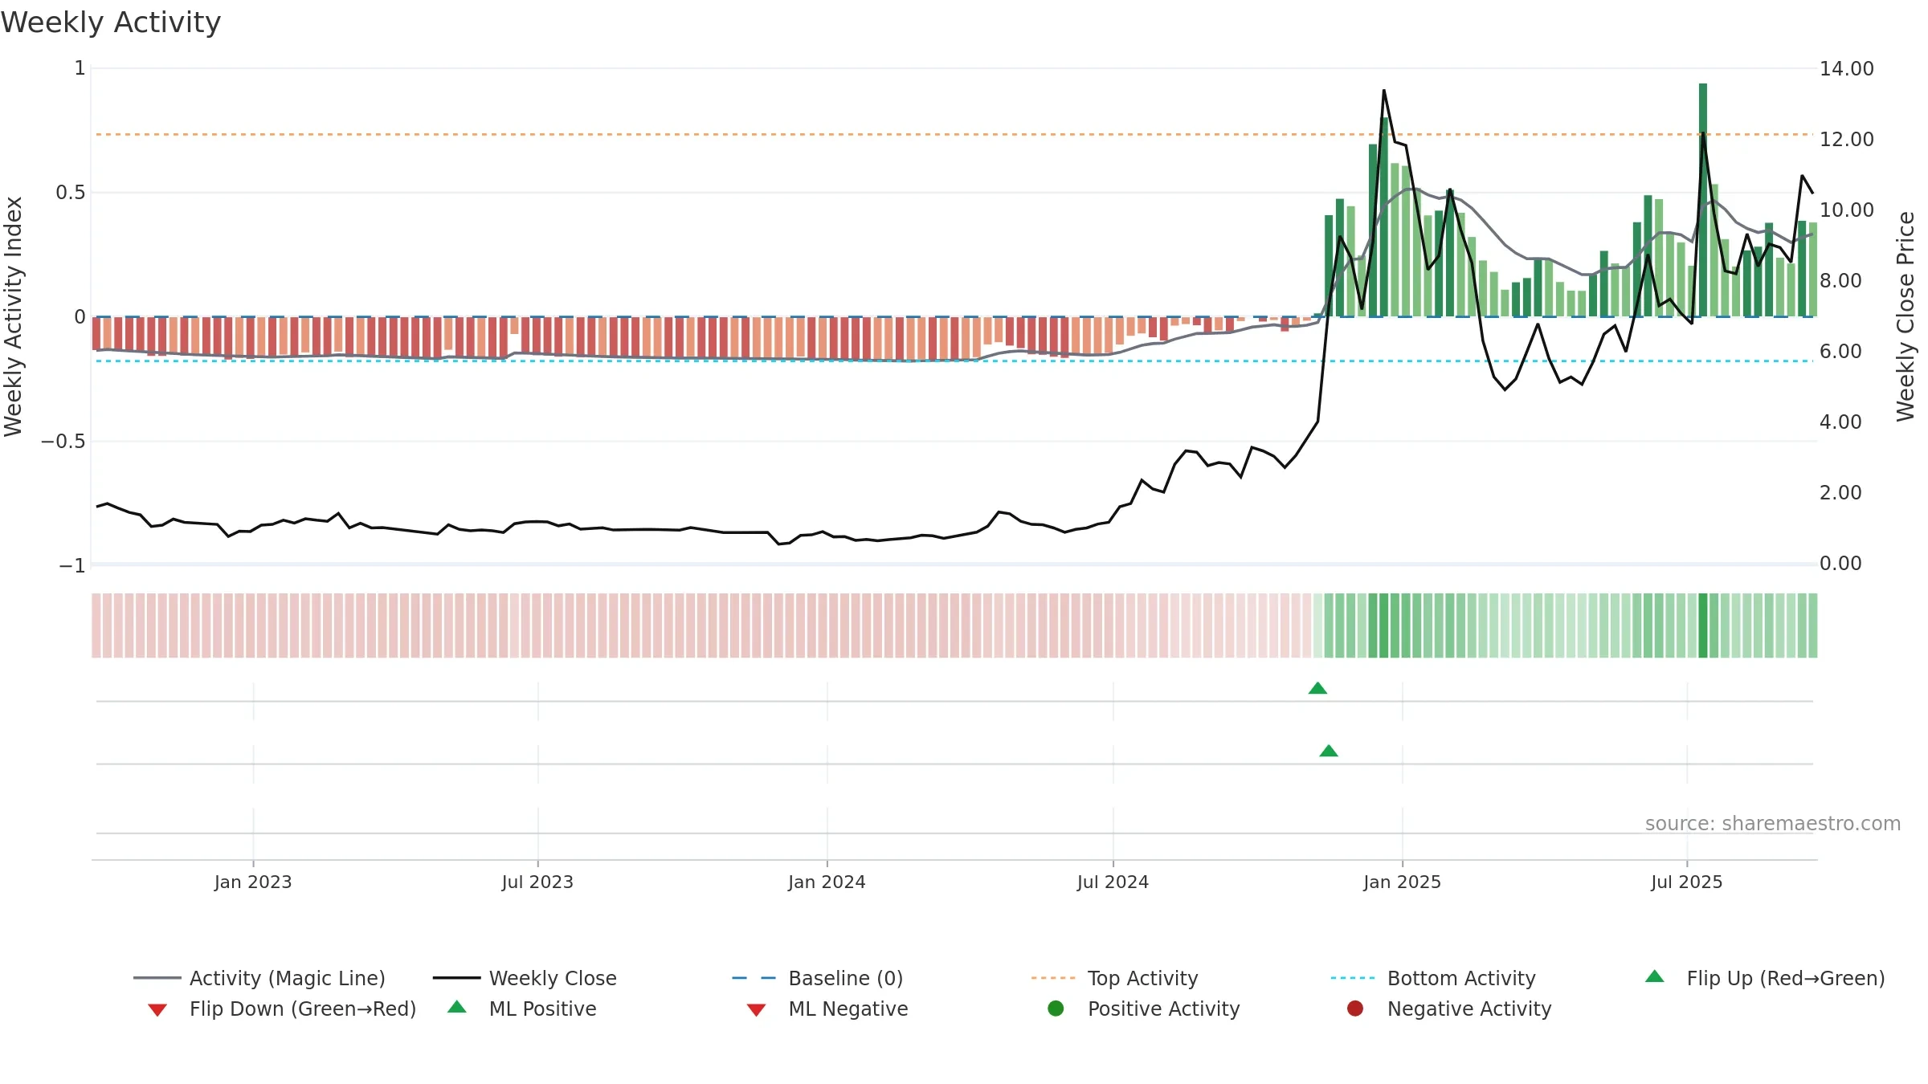The height and width of the screenshot is (1084, 1928).
Task: Click the blue dashed Baseline legend sample
Action: 754,978
